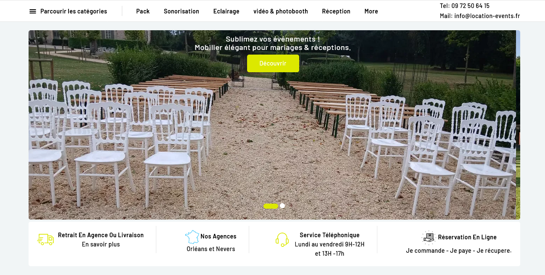Open the Sonorisation menu item

click(182, 11)
